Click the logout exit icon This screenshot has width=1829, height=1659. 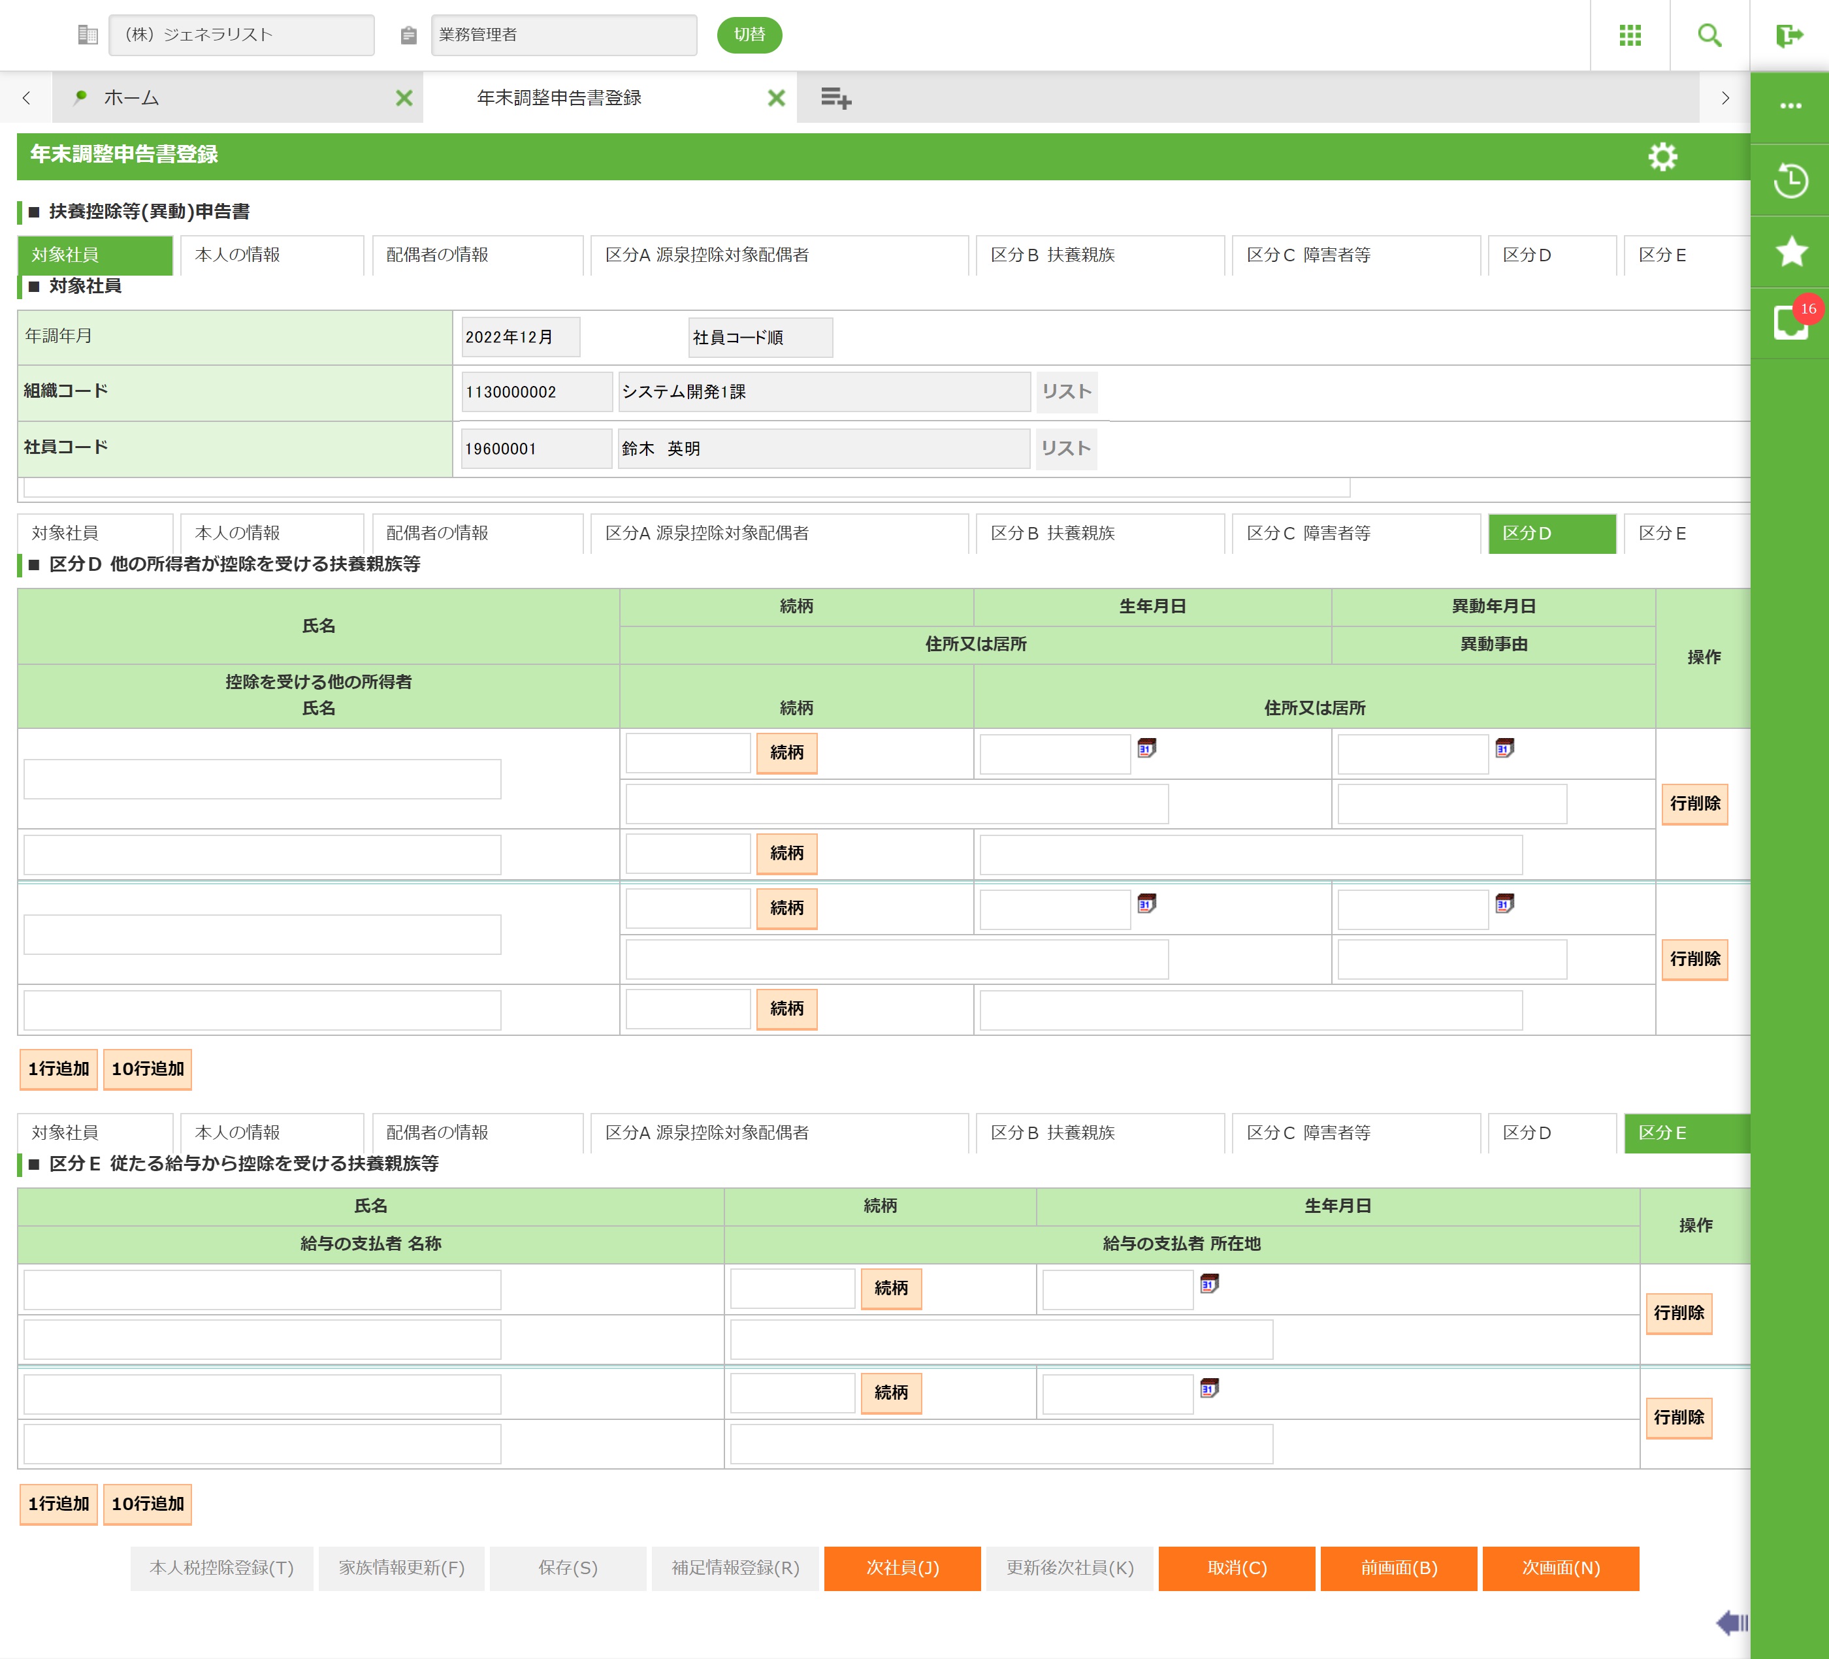pyautogui.click(x=1789, y=35)
